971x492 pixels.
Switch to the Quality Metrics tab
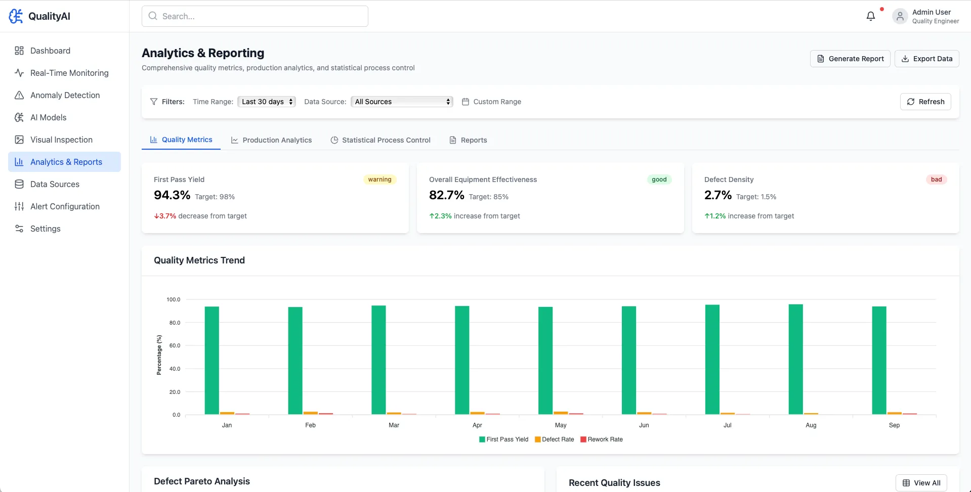click(181, 140)
